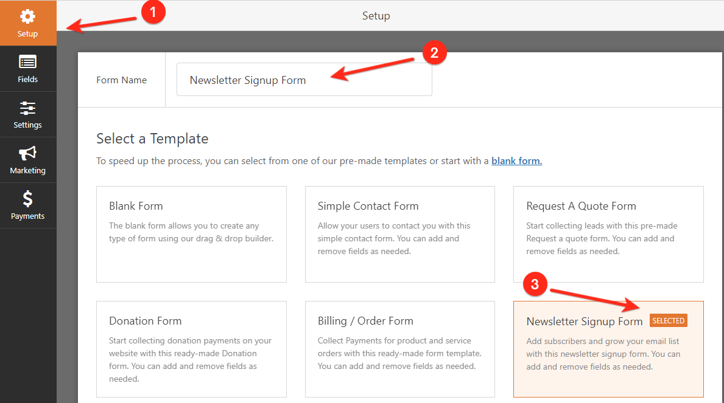The width and height of the screenshot is (724, 403).
Task: Select the Simple Contact Form template
Action: tap(399, 234)
